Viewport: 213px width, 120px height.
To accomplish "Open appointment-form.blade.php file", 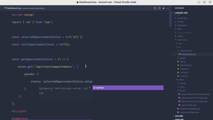I will 195,94.
